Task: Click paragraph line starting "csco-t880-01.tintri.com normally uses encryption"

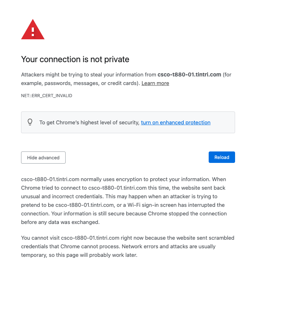Action: pos(123,179)
